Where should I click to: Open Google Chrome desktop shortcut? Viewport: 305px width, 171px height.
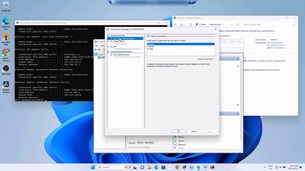(6, 55)
